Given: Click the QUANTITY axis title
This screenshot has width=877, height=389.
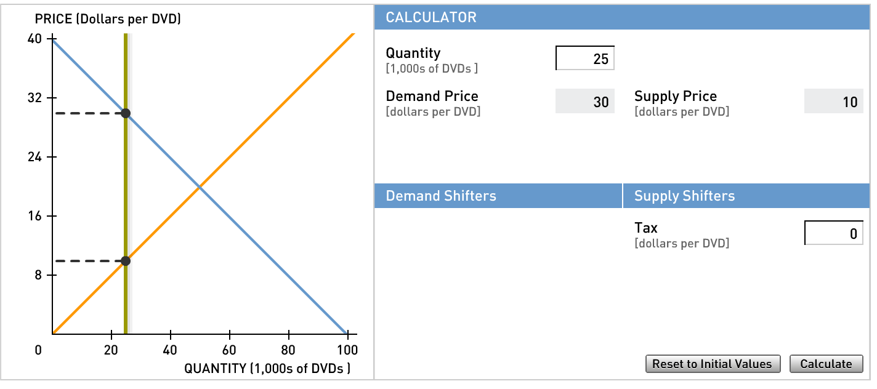Looking at the screenshot, I should (267, 369).
